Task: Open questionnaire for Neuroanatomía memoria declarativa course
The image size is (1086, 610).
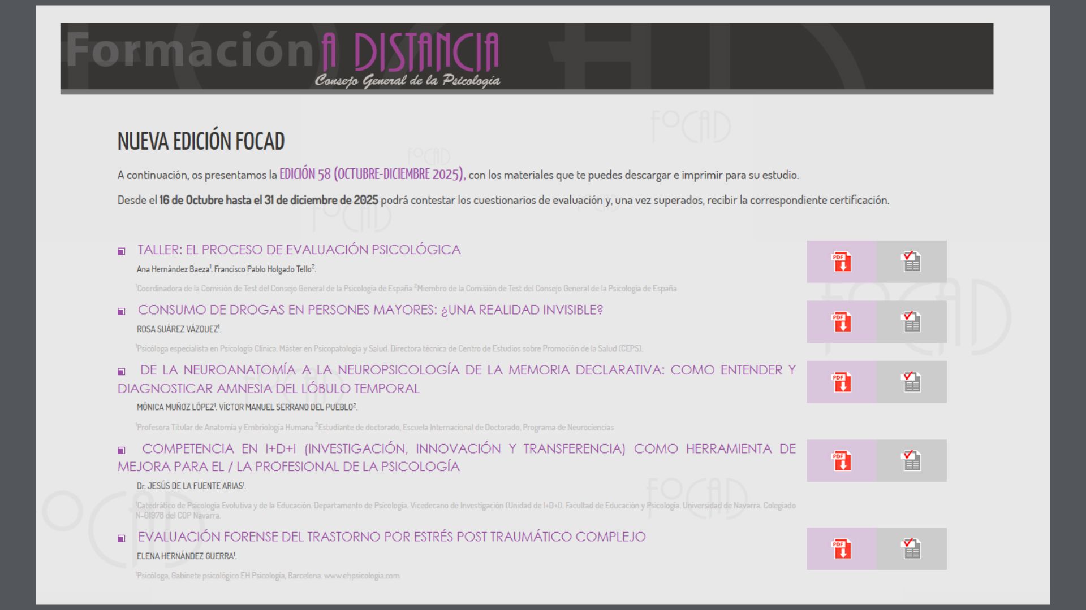Action: tap(911, 382)
